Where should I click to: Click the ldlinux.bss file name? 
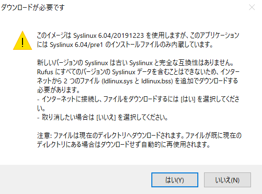(156, 81)
